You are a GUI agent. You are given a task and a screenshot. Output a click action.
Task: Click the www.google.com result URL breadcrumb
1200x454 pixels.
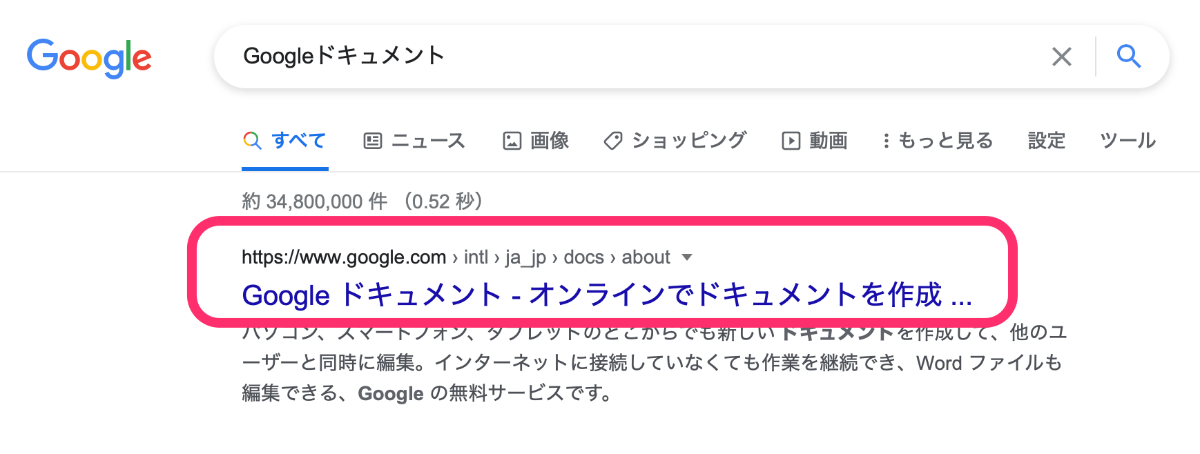[x=344, y=257]
